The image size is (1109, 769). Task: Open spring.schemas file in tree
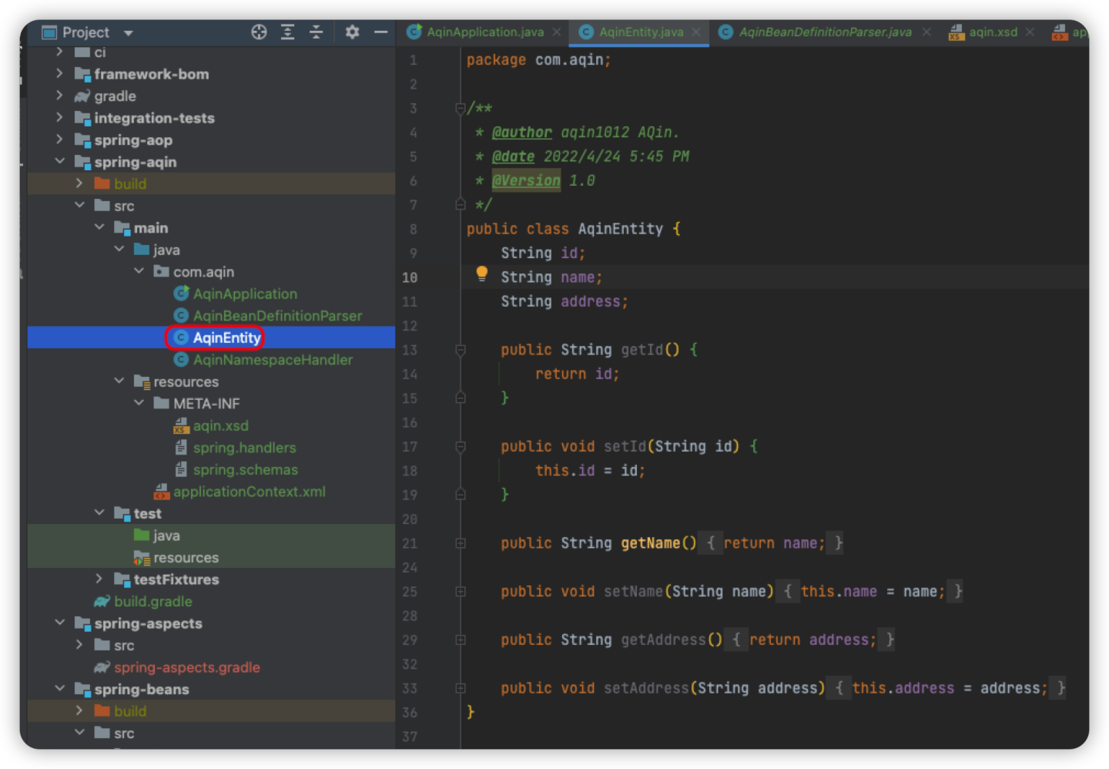pos(245,469)
